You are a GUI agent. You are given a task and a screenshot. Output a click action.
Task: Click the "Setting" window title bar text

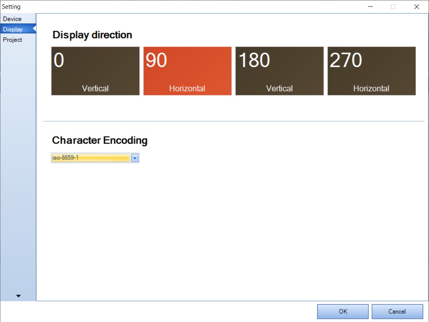click(11, 7)
